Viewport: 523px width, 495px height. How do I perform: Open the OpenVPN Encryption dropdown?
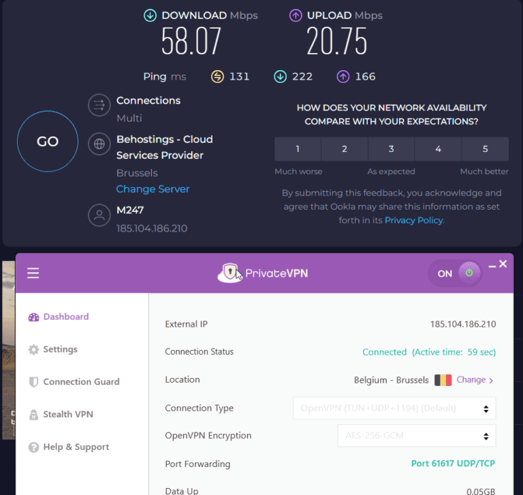[x=417, y=436]
